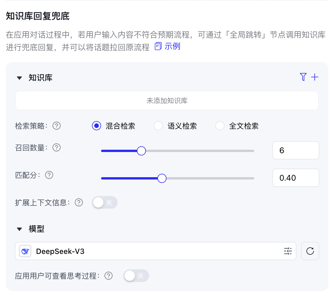Click the help icon next to 应用用户可查看思考过程
This screenshot has height=300, width=333.
tap(109, 276)
